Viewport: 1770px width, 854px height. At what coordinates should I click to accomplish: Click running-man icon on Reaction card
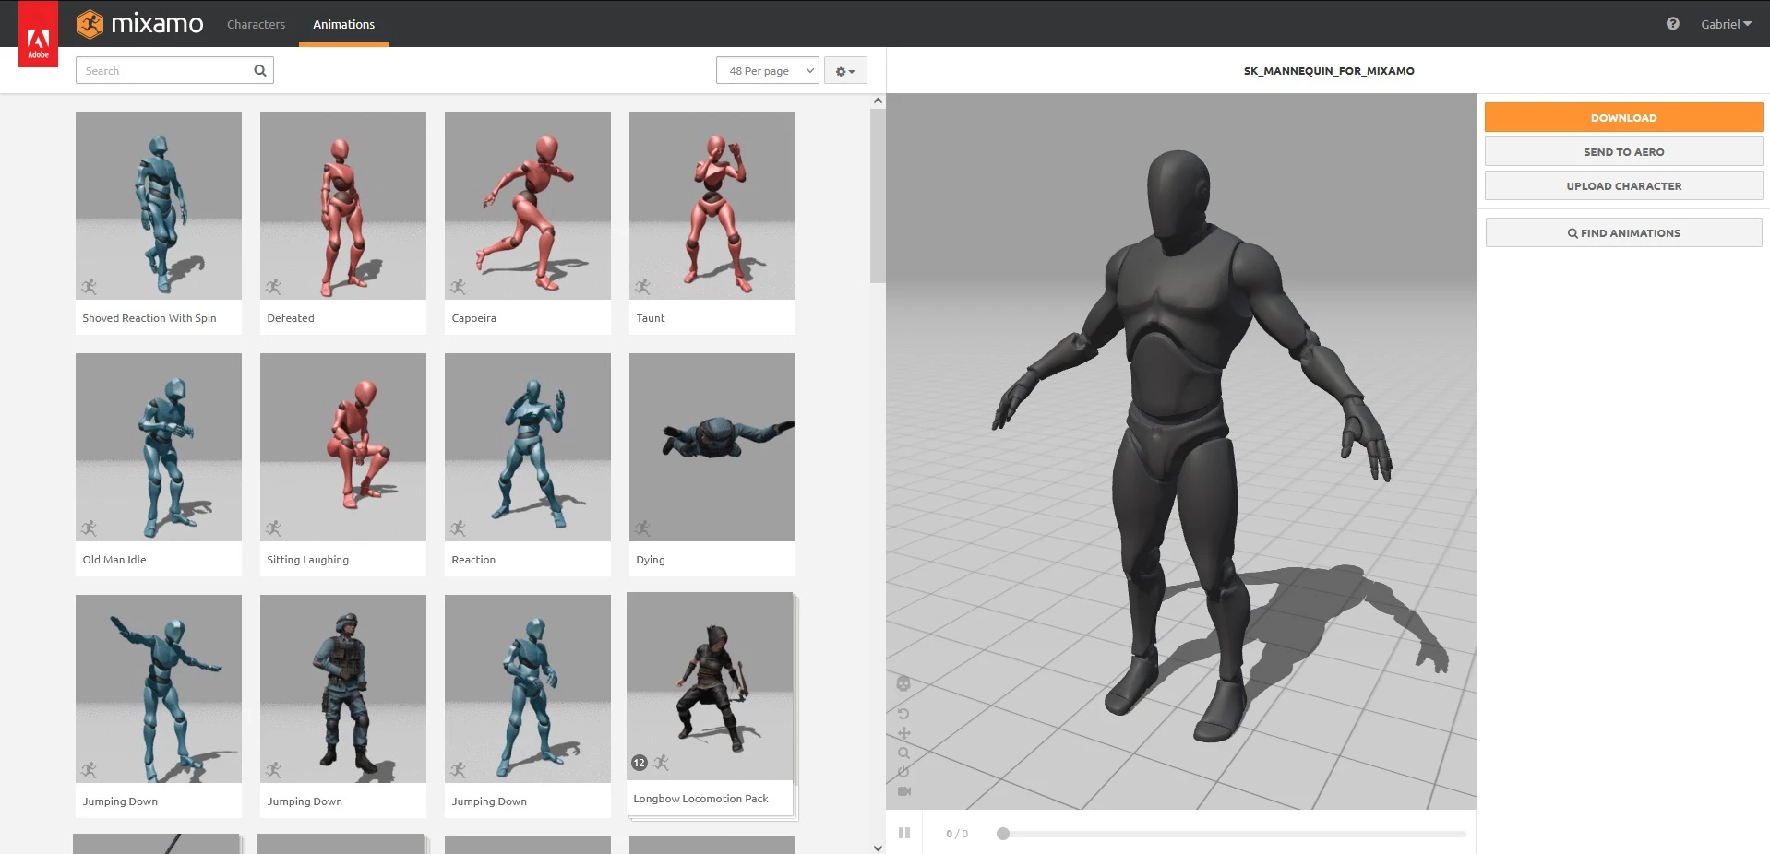[459, 528]
